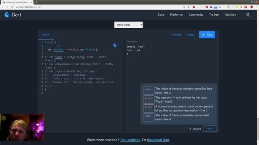This screenshot has width=259, height=145.
Task: Go to Try Dart in the navigation
Action: [214, 14]
